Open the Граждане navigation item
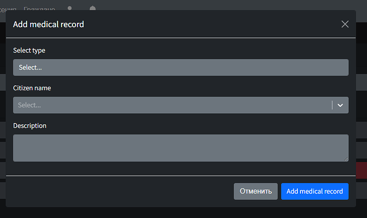 pyautogui.click(x=39, y=9)
